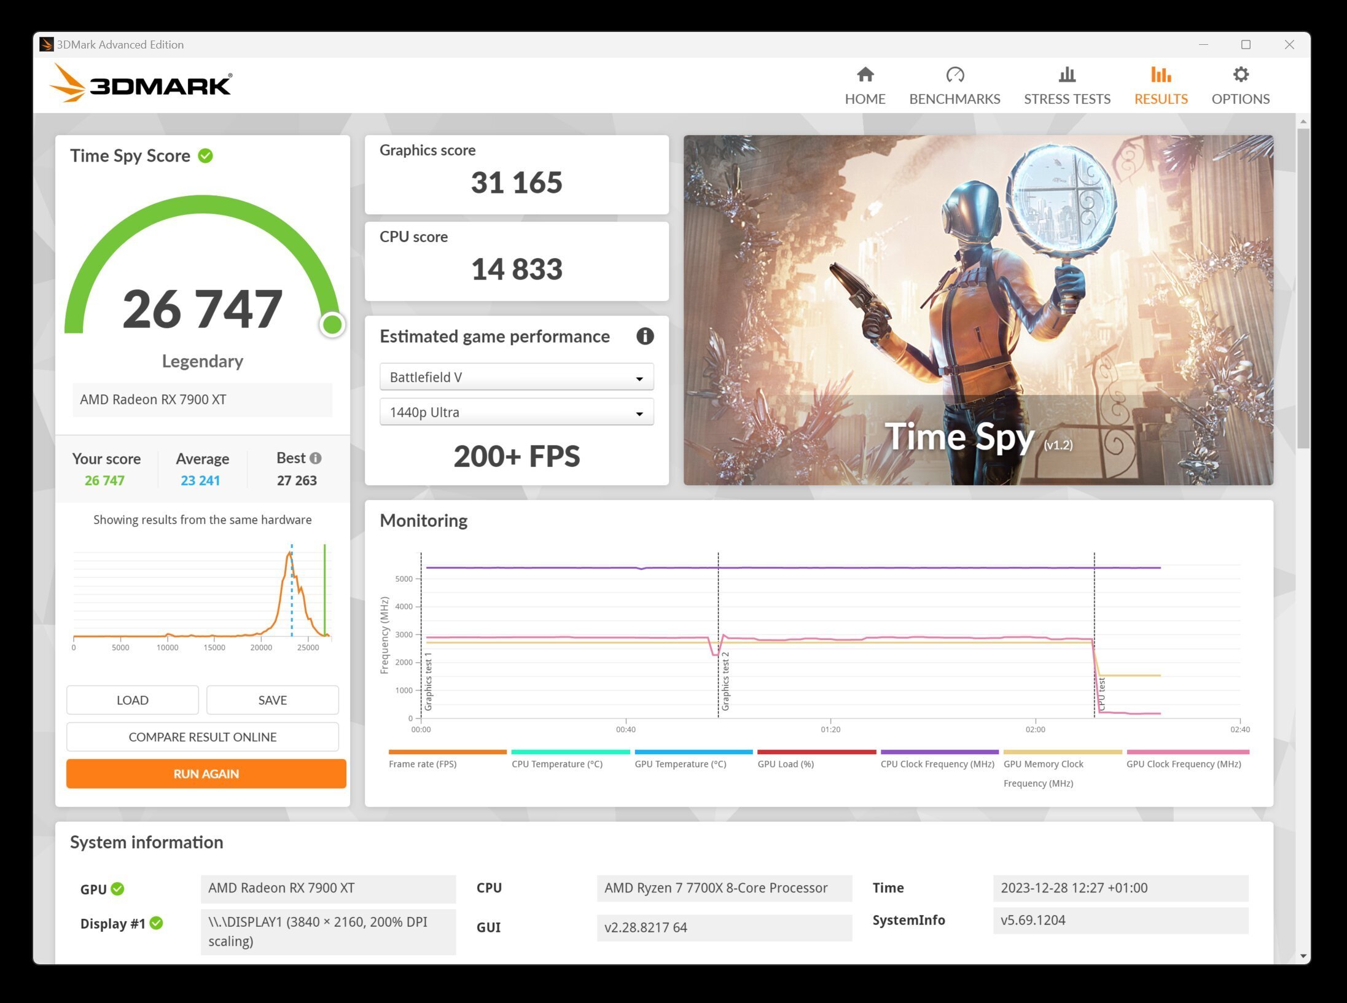Click the green check beside Time Spy Score

pyautogui.click(x=206, y=156)
